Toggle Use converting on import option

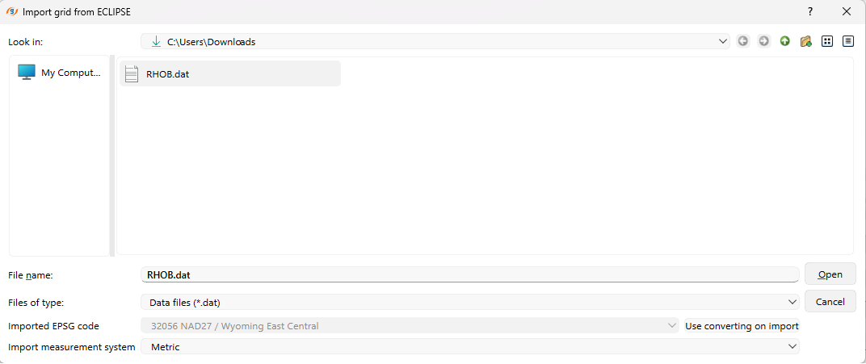click(742, 326)
